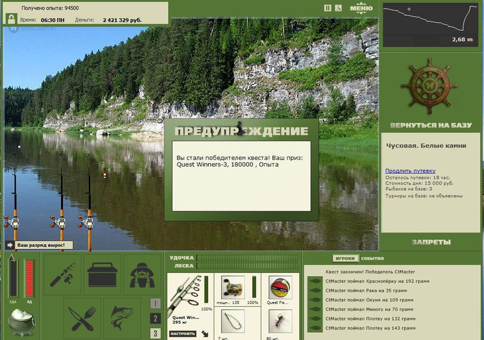The height and width of the screenshot is (340, 484).
Task: Click the quest prize warning message box
Action: [x=241, y=176]
